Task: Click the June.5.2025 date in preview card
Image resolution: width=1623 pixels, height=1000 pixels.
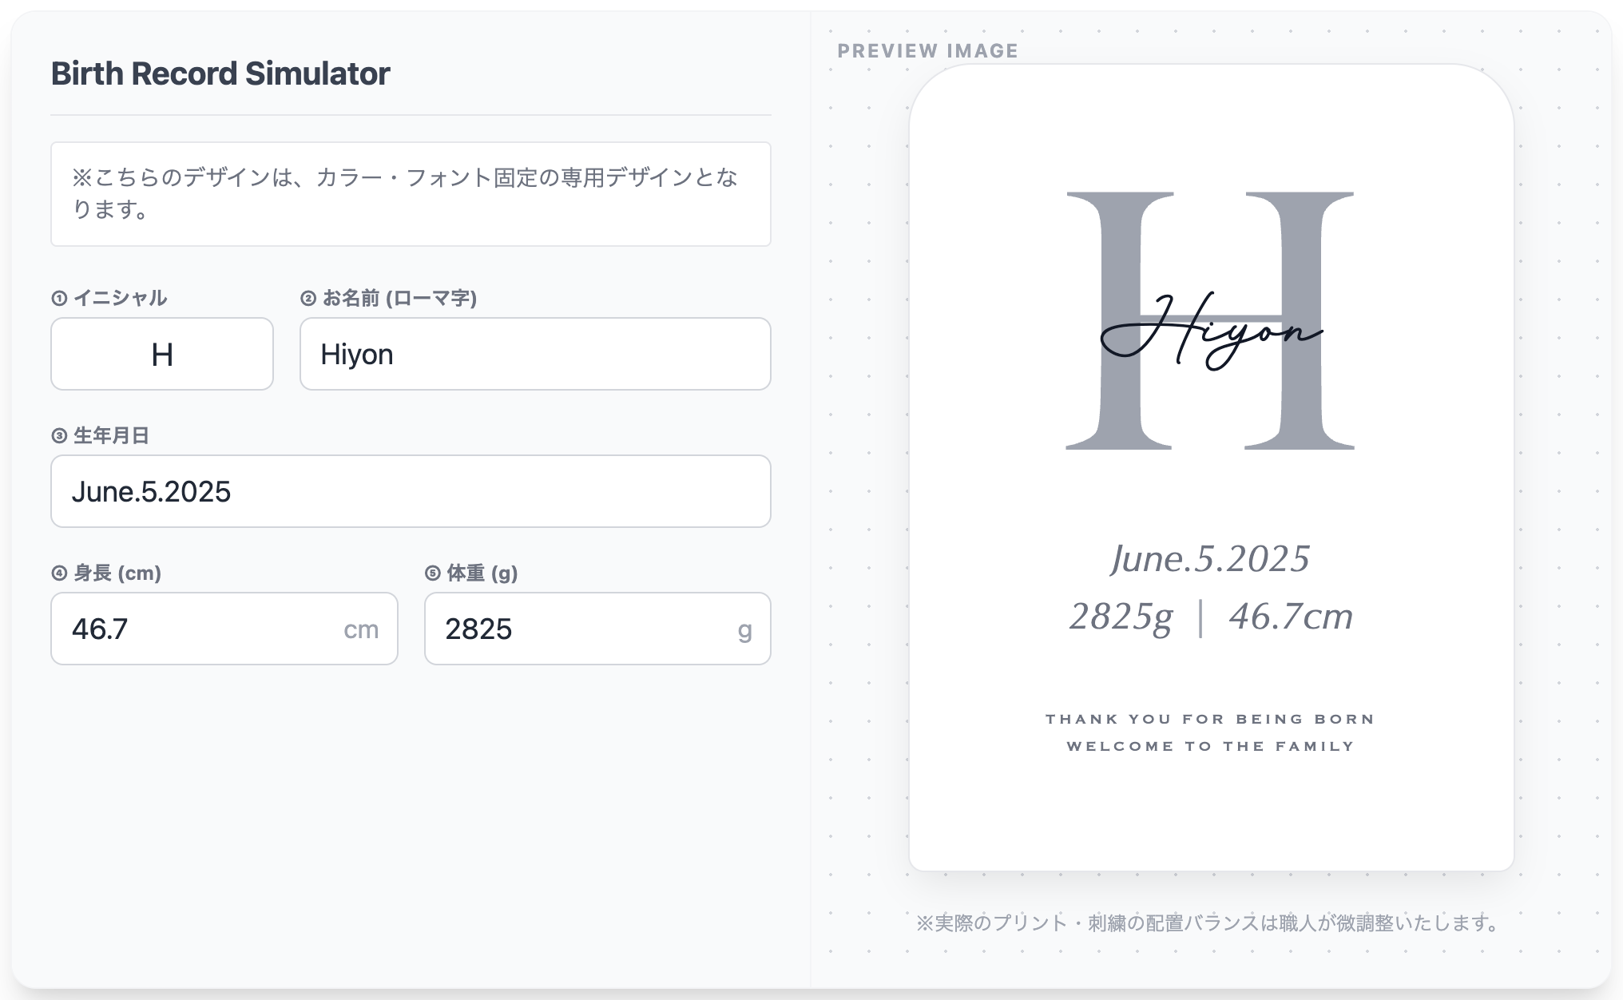Action: (x=1210, y=558)
